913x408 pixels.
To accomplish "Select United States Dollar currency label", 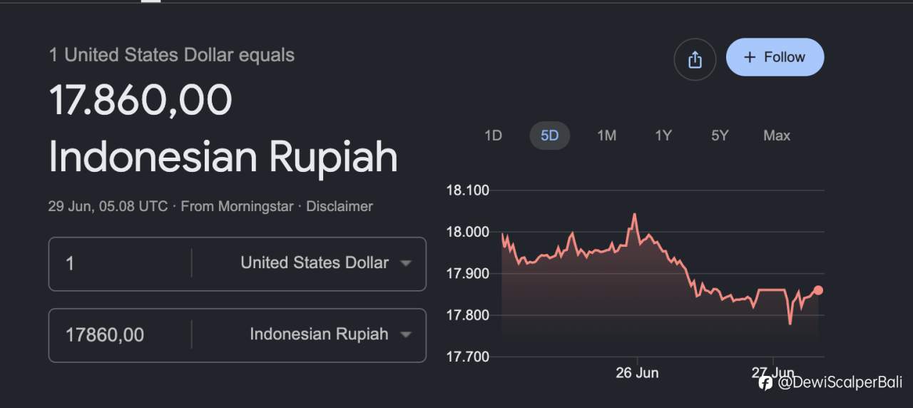I will pos(315,262).
